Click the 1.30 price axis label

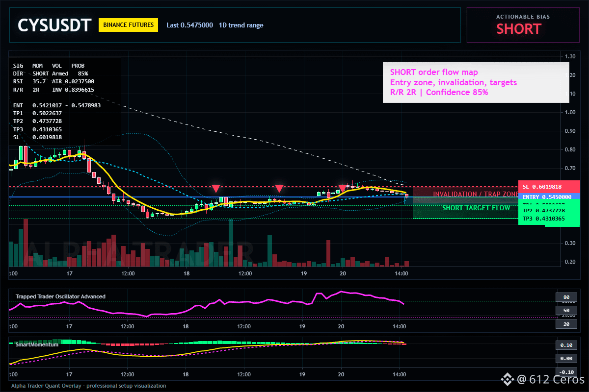tap(569, 56)
